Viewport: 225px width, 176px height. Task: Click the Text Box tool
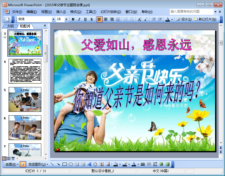[x=77, y=164]
